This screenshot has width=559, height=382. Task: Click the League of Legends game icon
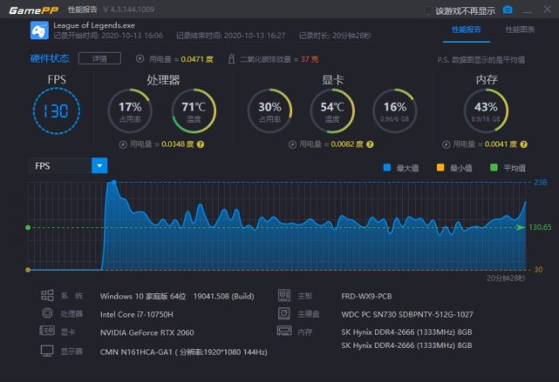tap(39, 30)
